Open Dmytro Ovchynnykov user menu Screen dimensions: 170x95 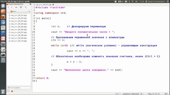[155, 2]
